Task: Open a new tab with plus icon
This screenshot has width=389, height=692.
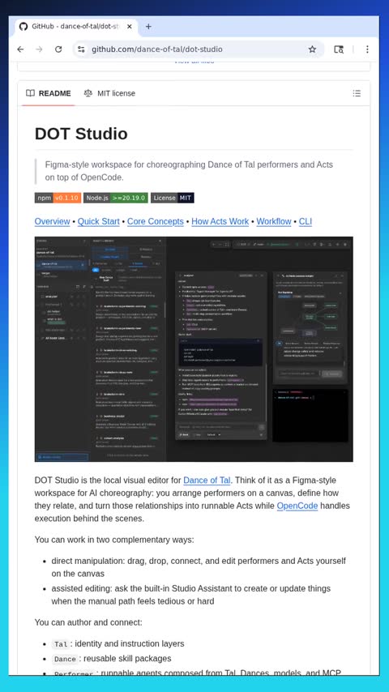Action: pos(148,27)
